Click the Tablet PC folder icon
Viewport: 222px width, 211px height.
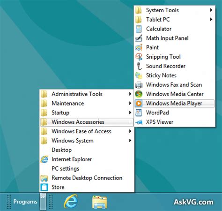tap(139, 20)
